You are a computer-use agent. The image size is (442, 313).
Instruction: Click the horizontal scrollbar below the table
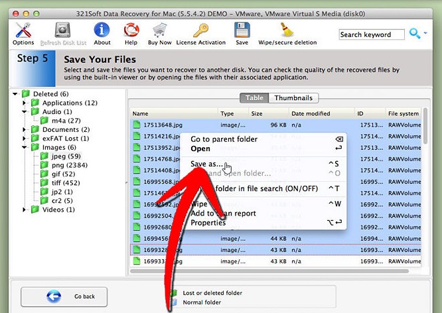coord(269,271)
